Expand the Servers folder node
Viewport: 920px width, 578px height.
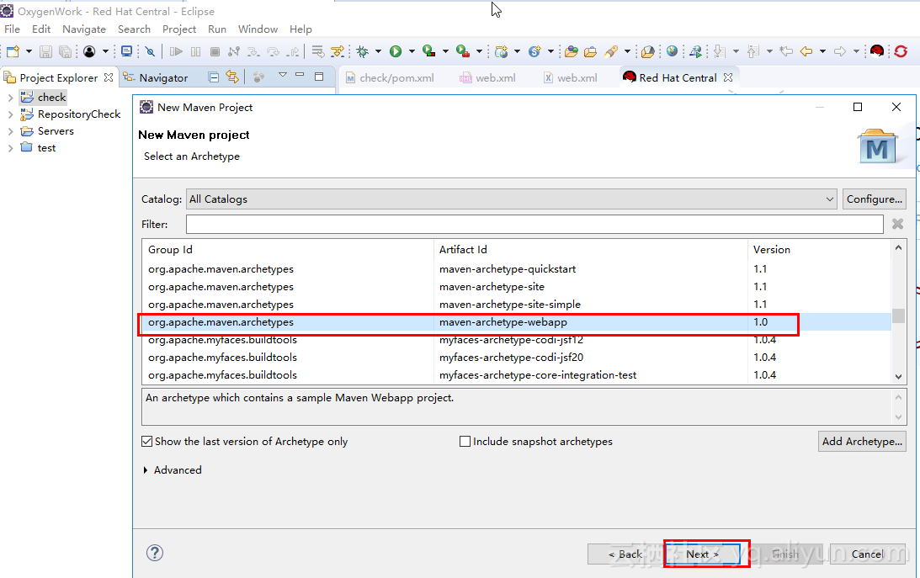tap(10, 131)
